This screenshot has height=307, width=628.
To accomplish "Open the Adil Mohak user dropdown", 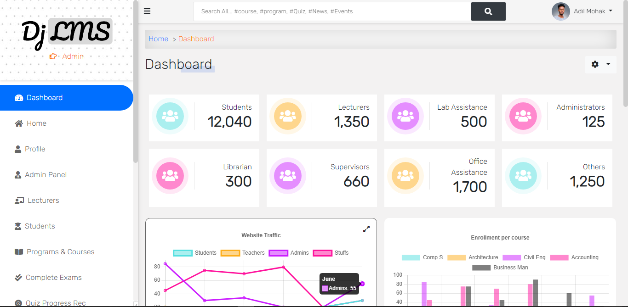I will click(x=593, y=11).
